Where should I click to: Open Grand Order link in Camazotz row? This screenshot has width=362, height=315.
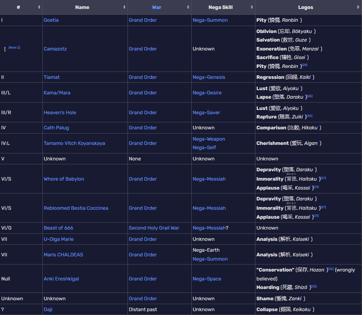click(143, 49)
